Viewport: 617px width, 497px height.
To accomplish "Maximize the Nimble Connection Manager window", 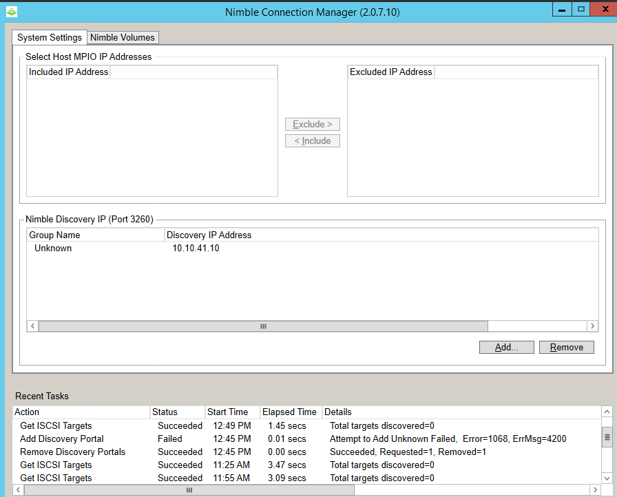I will click(x=581, y=10).
